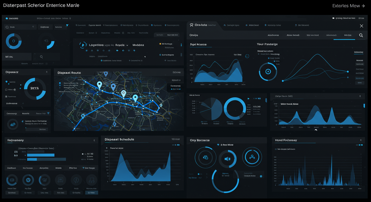Switch to the underlined active tab beside the search icon
This screenshot has height=202, width=371.
[x=347, y=35]
